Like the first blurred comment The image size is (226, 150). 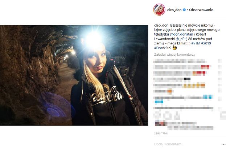(x=220, y=61)
